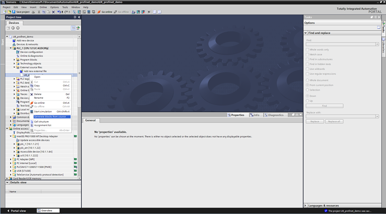Image resolution: width=386 pixels, height=214 pixels.
Task: Collapse the Find and replace section
Action: tap(306, 32)
